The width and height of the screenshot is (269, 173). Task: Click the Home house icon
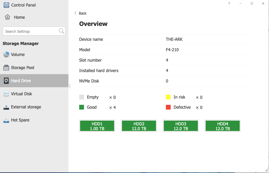tap(7, 17)
